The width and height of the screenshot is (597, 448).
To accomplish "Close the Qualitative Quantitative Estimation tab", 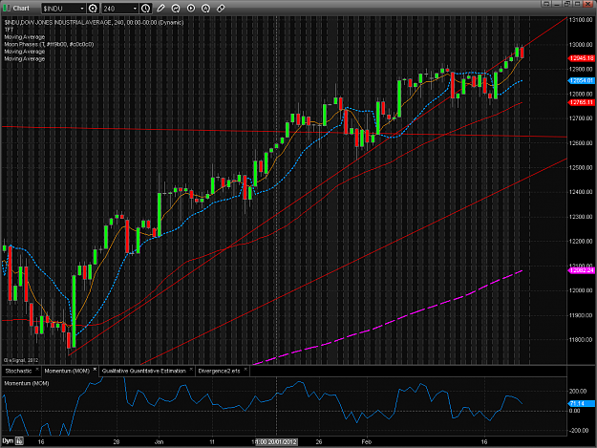I will click(191, 370).
